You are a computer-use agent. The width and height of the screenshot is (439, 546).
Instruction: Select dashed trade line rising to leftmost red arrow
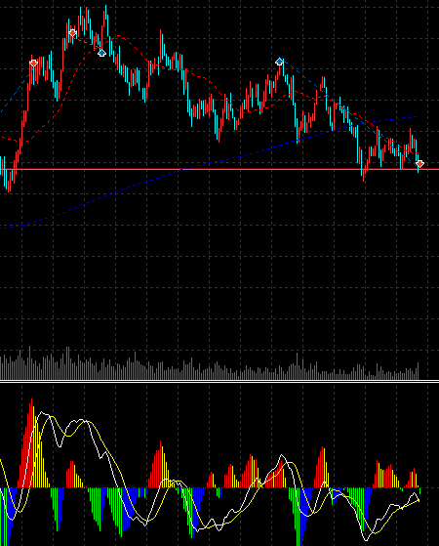(x=17, y=89)
